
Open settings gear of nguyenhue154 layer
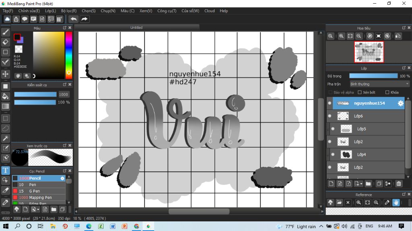click(400, 103)
